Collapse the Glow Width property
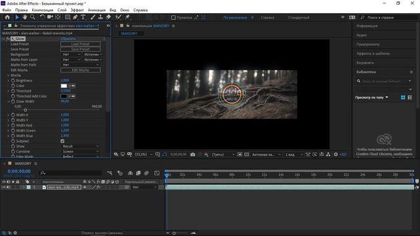 click(x=9, y=102)
